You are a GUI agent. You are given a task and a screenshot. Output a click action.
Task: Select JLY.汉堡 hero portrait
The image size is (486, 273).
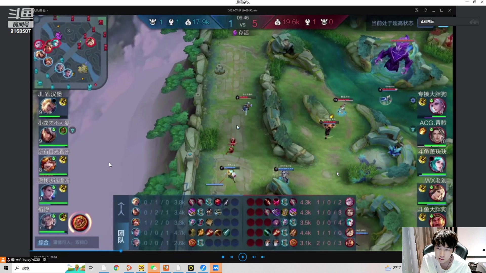point(48,106)
